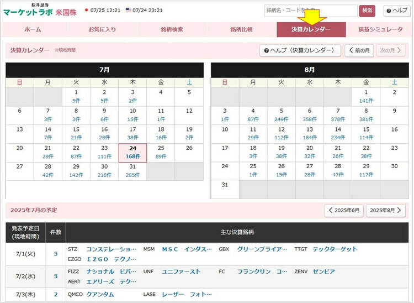Advance to 2025年8月 schedule
Viewport: 414px width, 303px height.
coord(385,211)
